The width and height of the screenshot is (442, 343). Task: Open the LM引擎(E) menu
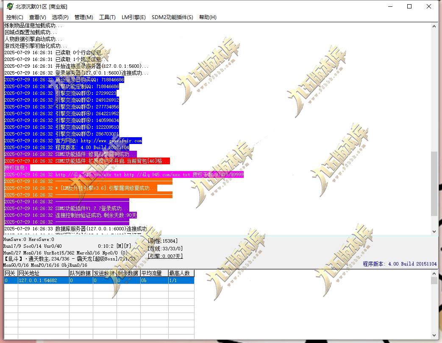133,17
